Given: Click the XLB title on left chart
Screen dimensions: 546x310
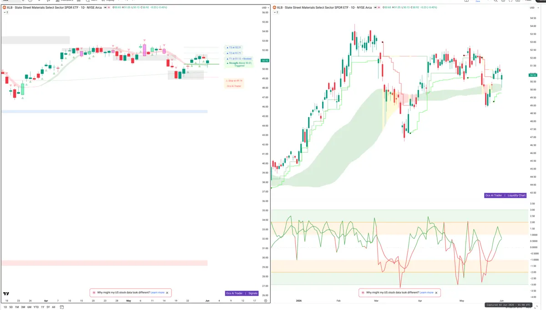Looking at the screenshot, I should (54, 8).
